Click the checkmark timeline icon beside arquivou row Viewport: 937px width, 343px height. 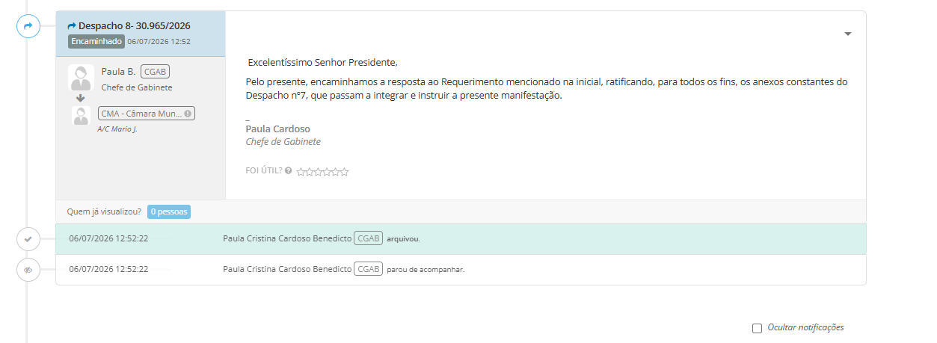[x=28, y=239]
